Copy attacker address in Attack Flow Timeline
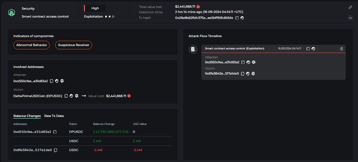The height and width of the screenshot is (162, 358). [x=243, y=62]
